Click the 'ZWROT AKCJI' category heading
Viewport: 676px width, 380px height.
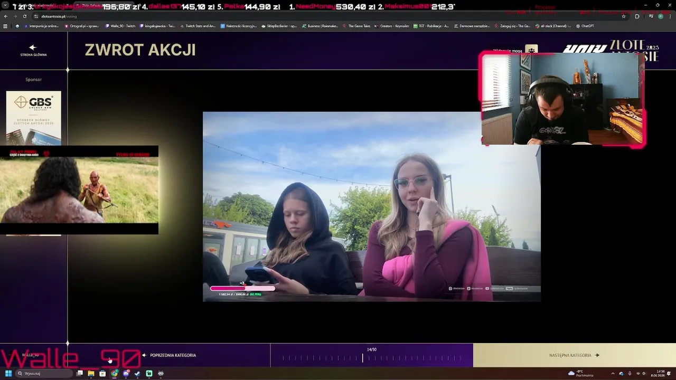pos(140,50)
